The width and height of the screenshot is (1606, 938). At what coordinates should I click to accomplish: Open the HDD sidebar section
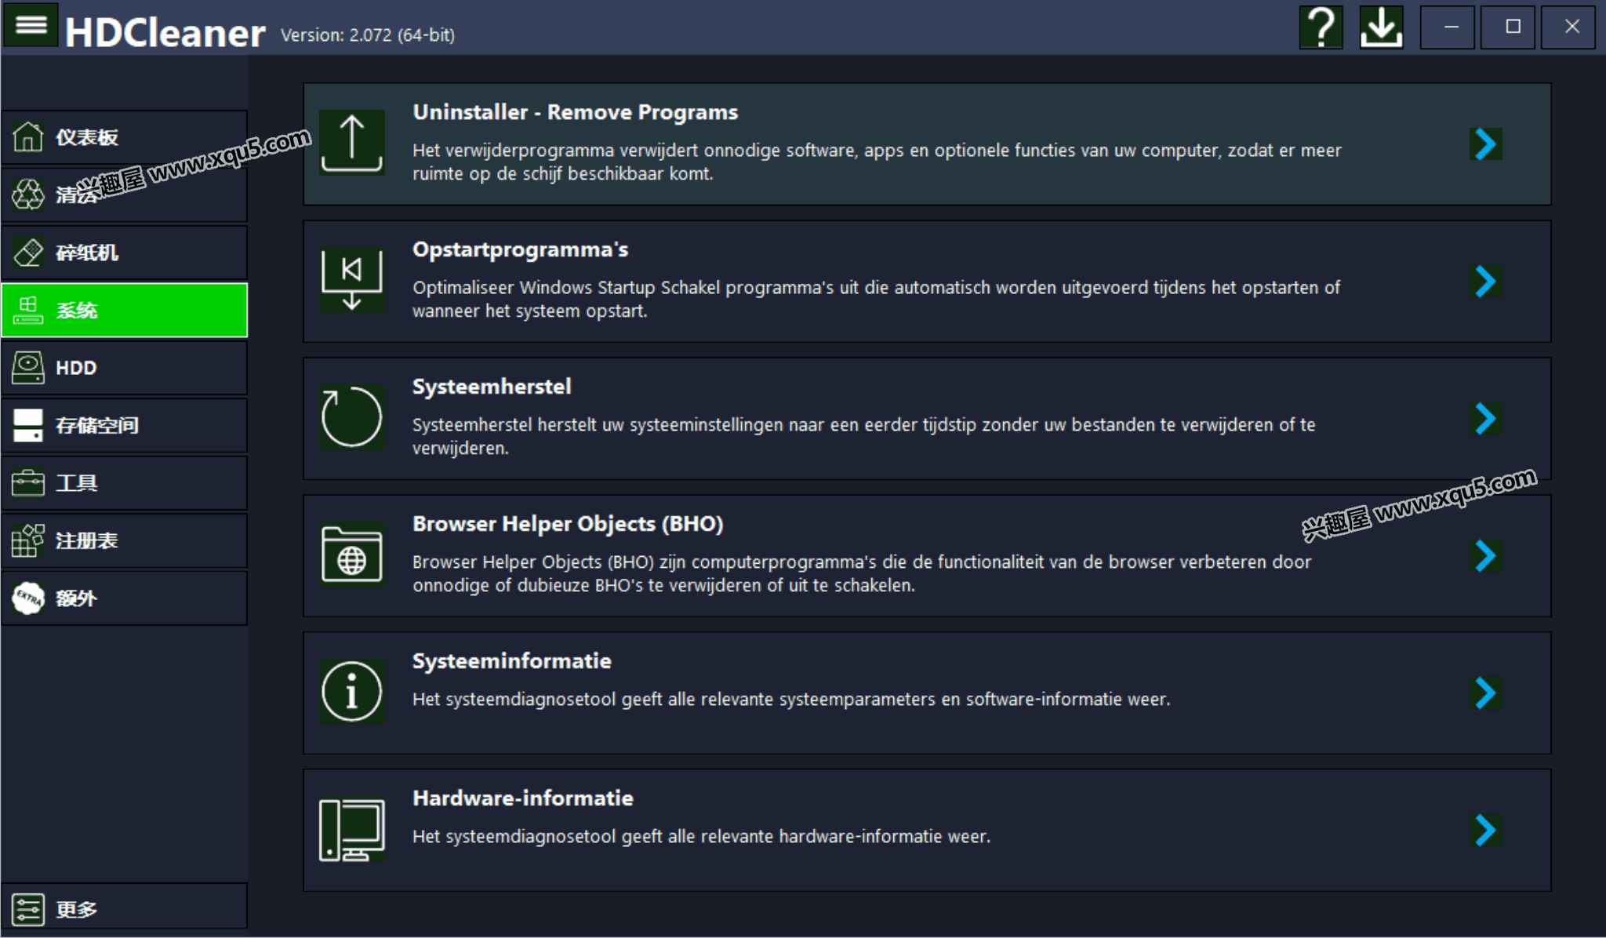tap(124, 368)
